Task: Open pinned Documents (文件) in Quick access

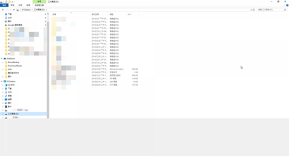Action: 10,18
